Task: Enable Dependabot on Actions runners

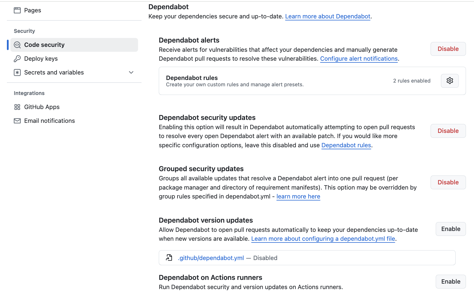Action: pos(450,281)
